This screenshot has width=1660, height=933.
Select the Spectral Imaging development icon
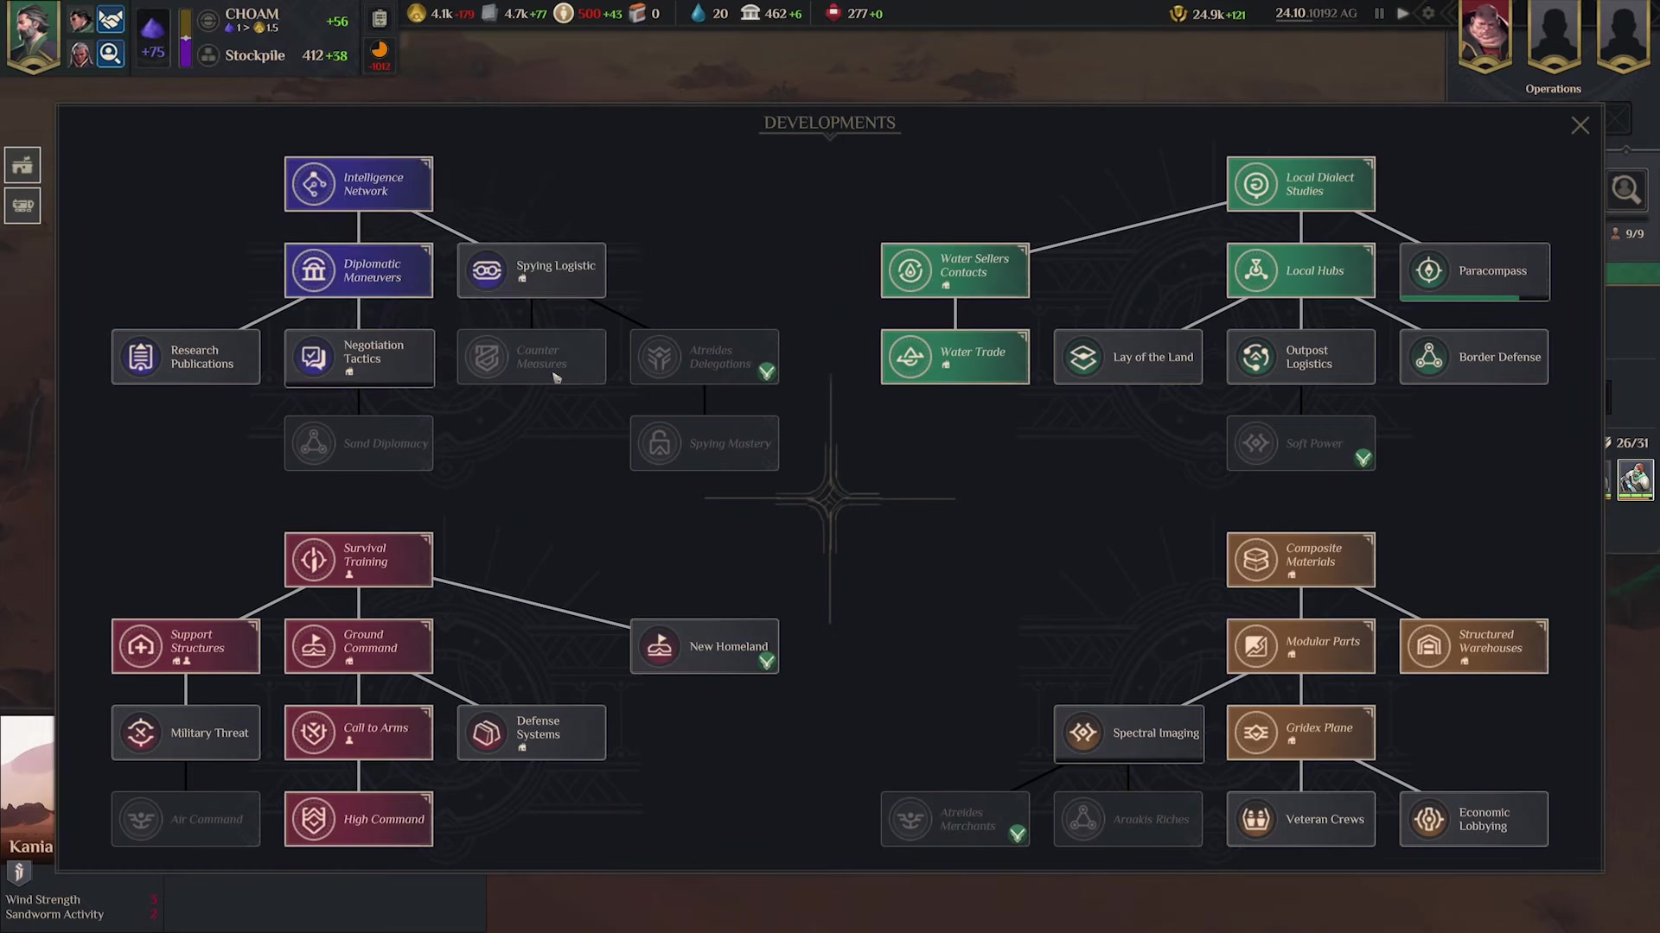[1082, 733]
